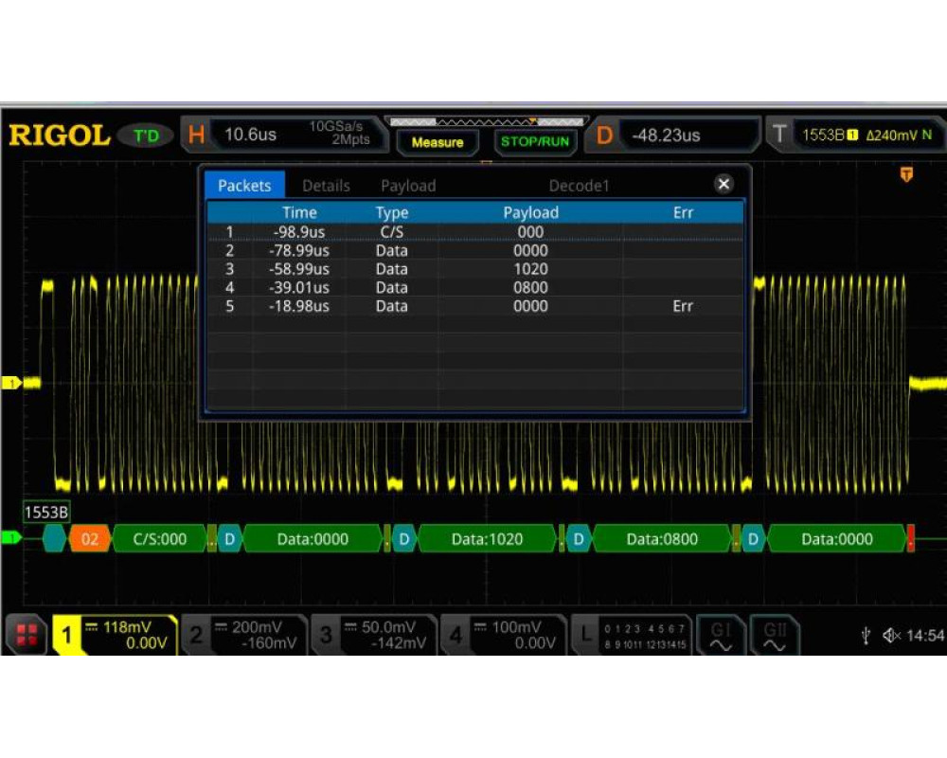Open the delay -48.23us settings

click(677, 135)
